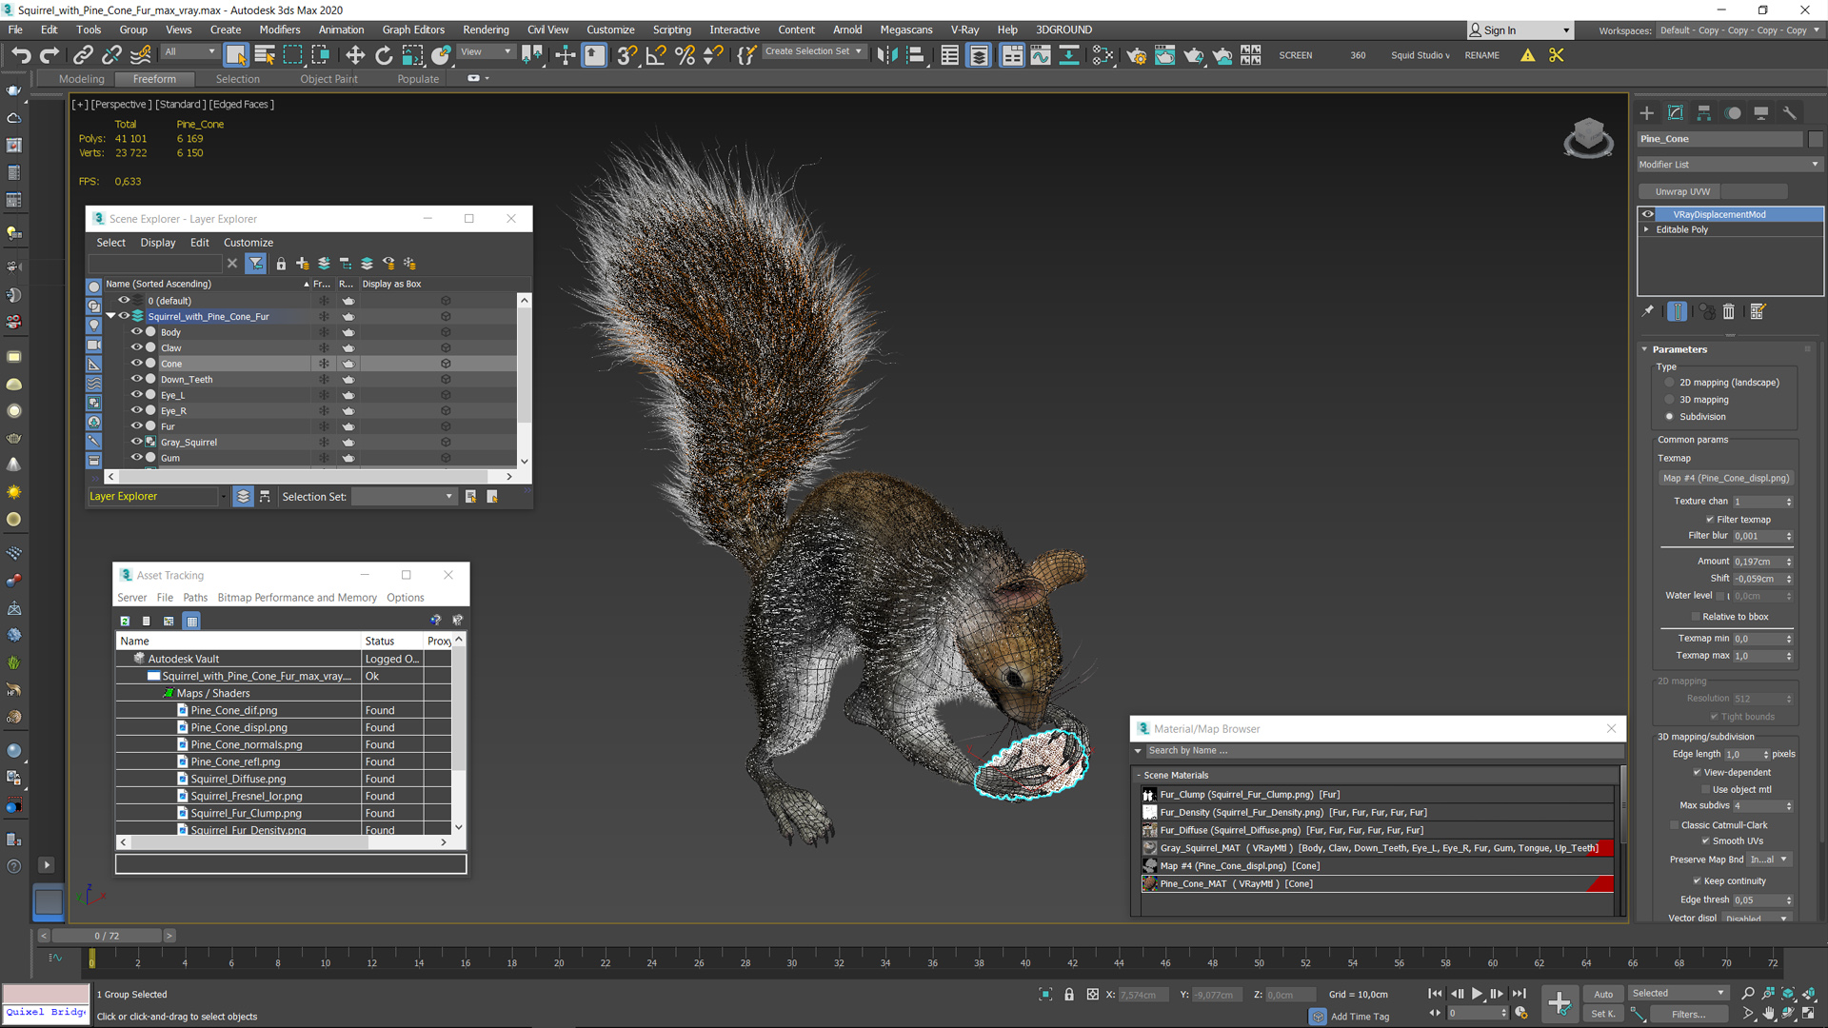Viewport: 1828px width, 1028px height.
Task: Click the Redo arrow icon
Action: pos(50,55)
